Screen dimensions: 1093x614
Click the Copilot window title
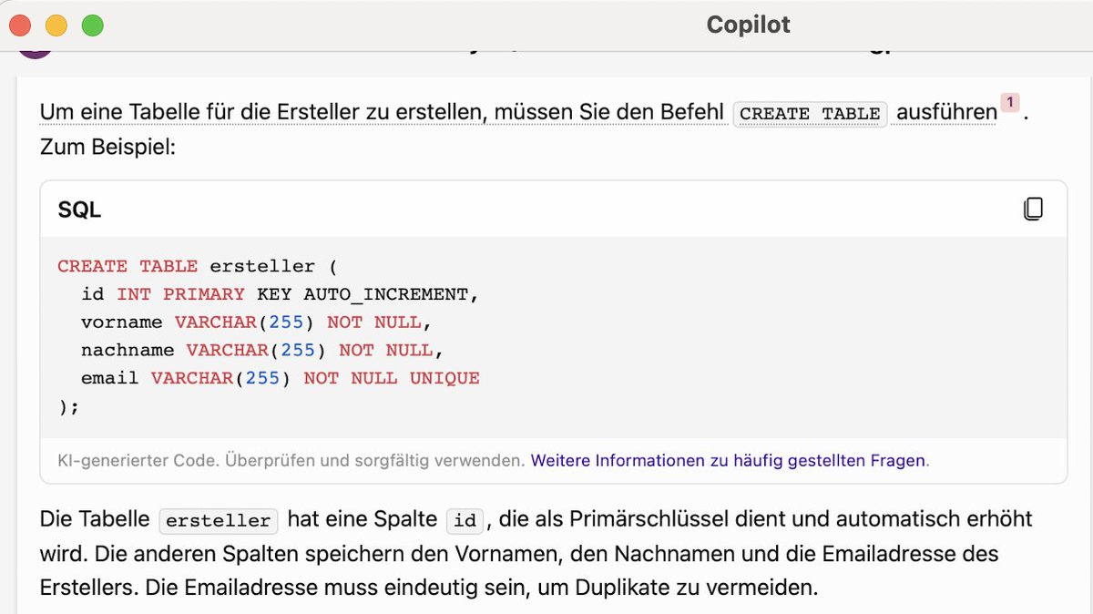pyautogui.click(x=747, y=25)
